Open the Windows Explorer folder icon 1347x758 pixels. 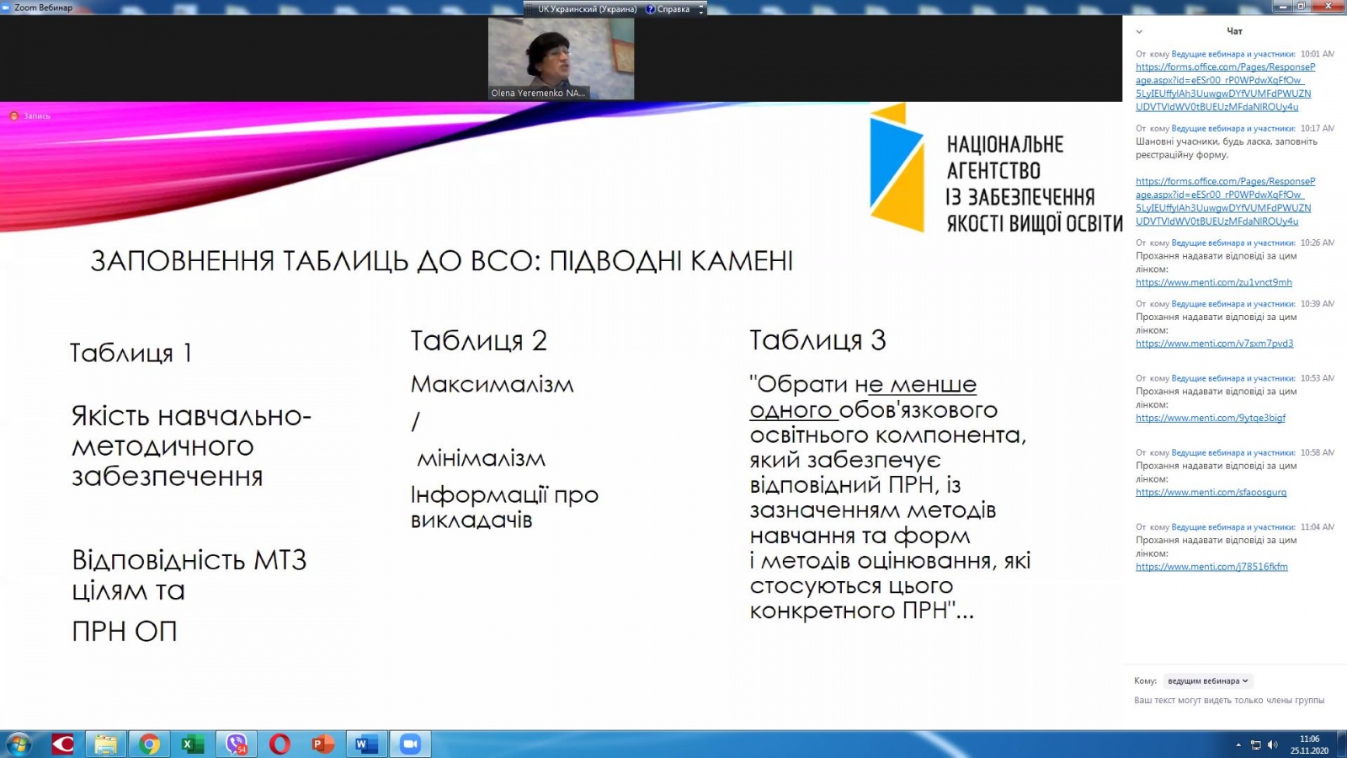pos(106,745)
